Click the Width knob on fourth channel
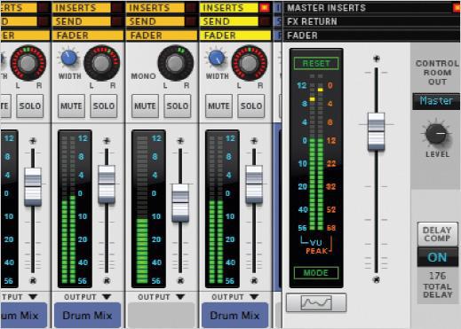The image size is (461, 329). click(x=217, y=58)
